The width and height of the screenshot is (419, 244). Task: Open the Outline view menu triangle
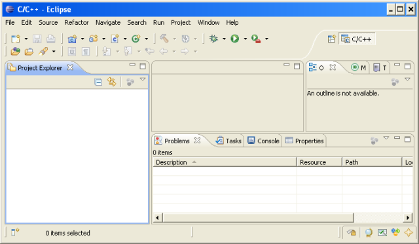click(407, 79)
